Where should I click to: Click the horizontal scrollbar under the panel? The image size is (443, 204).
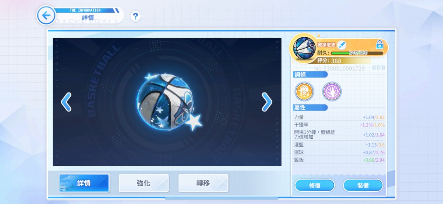pos(221,198)
